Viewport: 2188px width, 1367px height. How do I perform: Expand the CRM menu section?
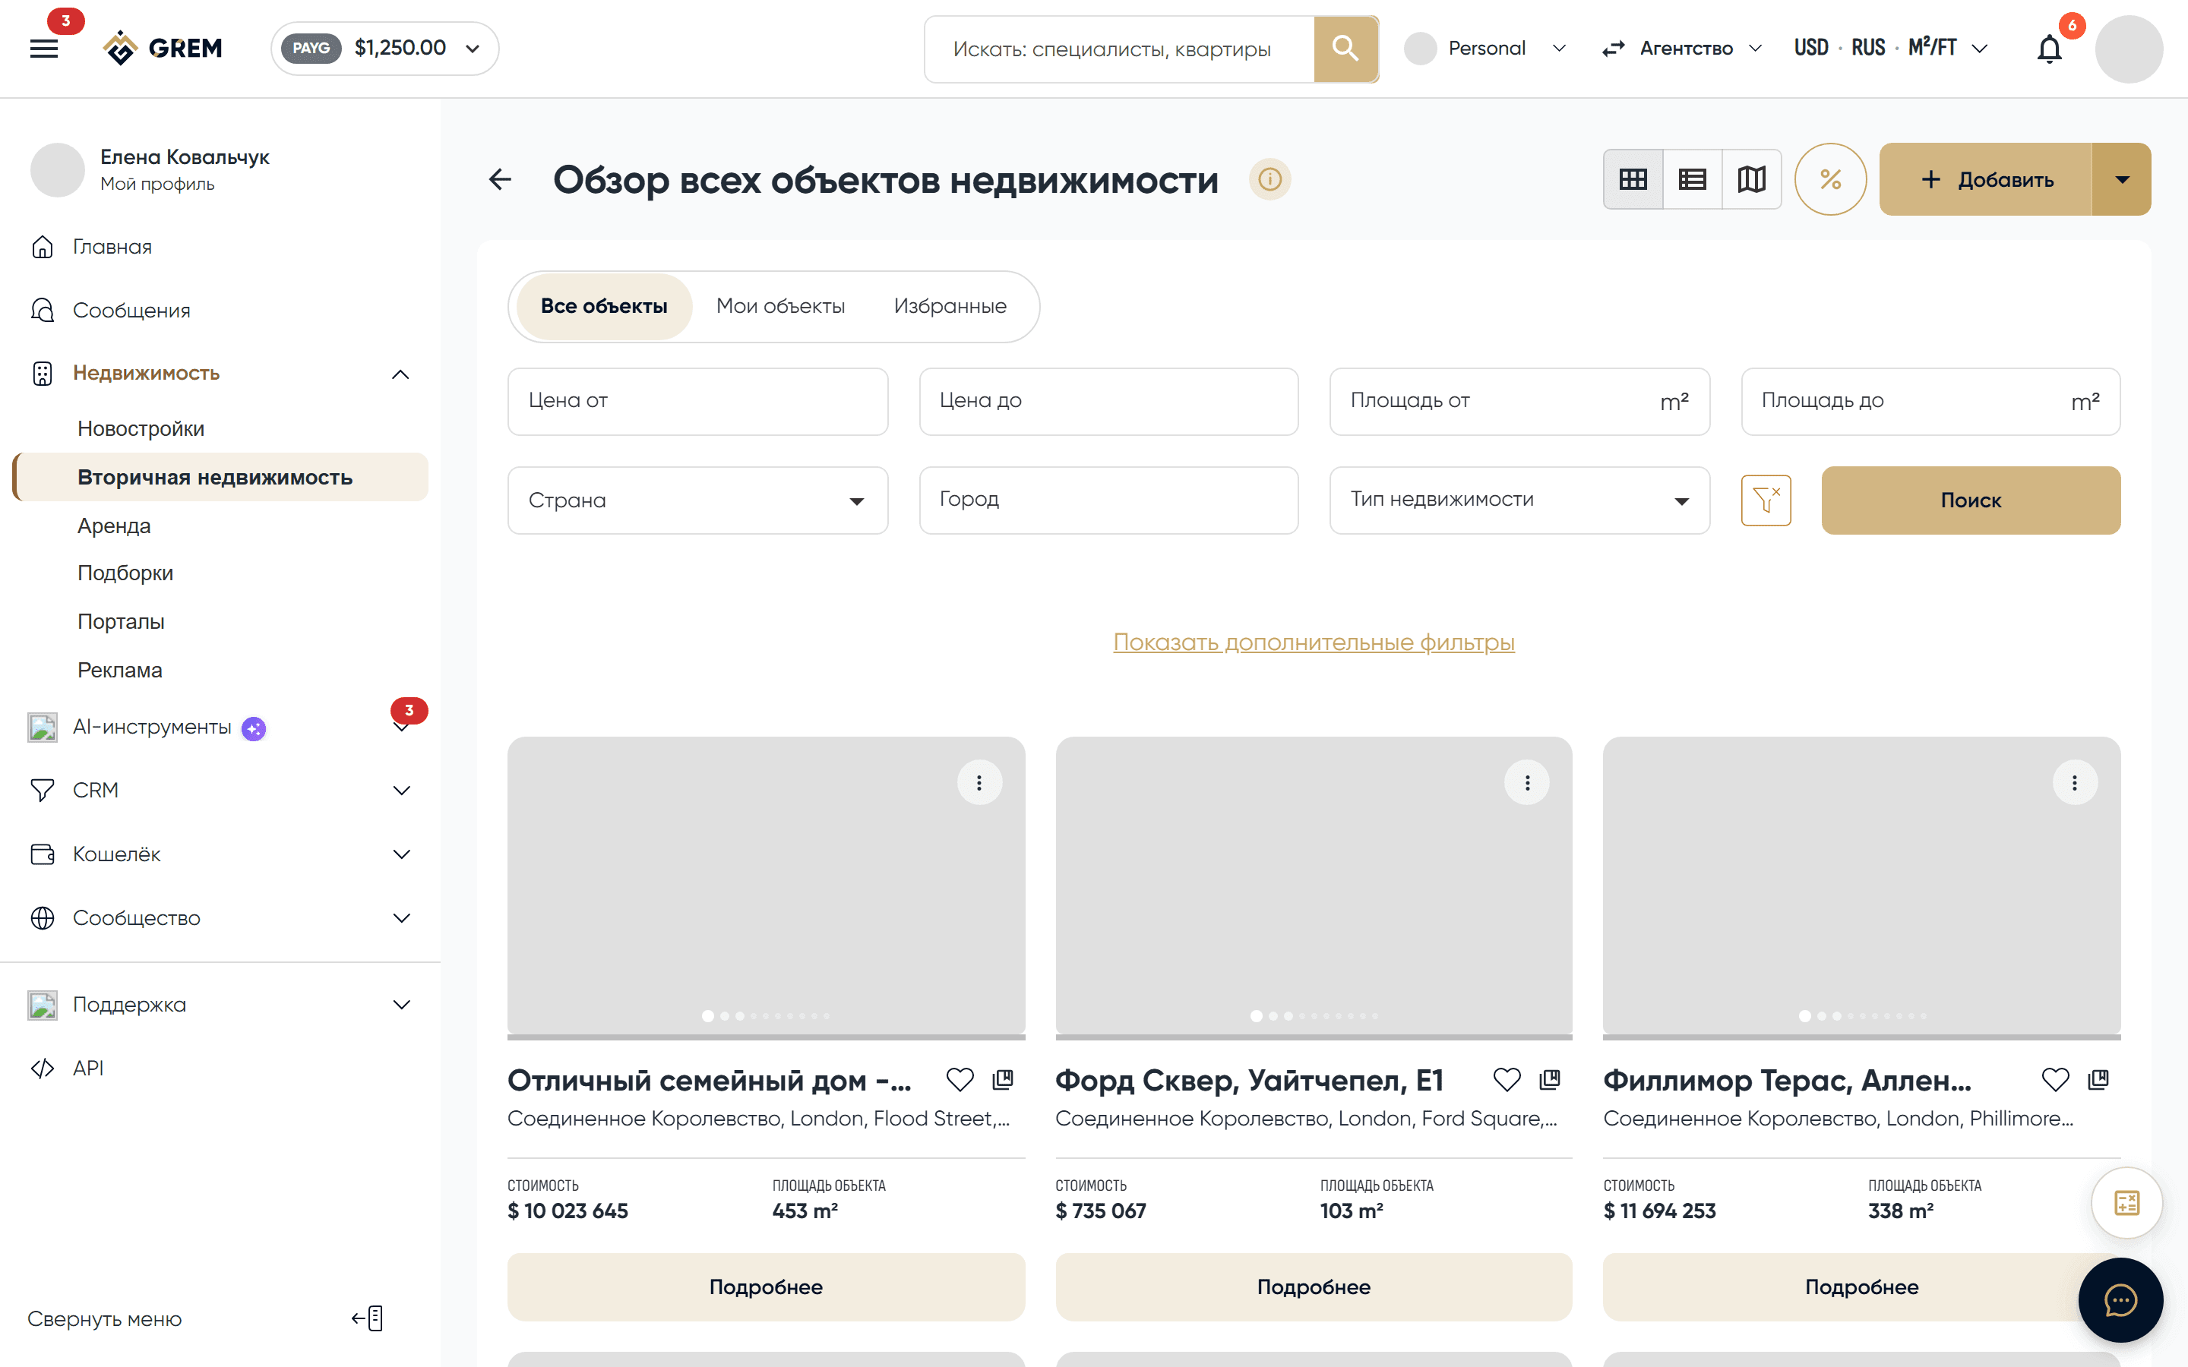pyautogui.click(x=401, y=790)
